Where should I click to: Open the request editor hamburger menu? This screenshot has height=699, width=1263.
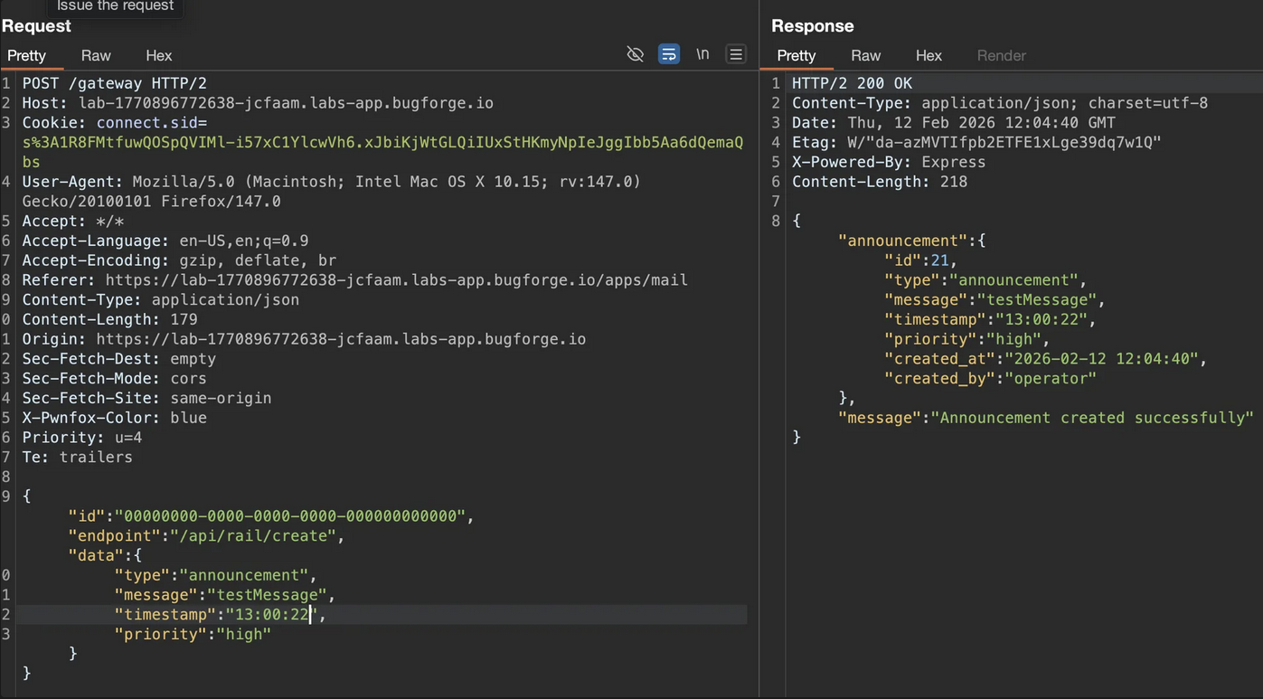[736, 54]
